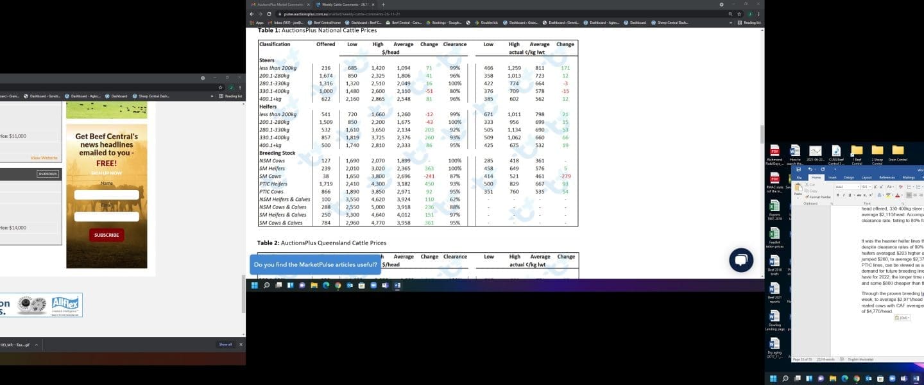924x385 pixels.
Task: Open the View Website link
Action: coord(44,158)
